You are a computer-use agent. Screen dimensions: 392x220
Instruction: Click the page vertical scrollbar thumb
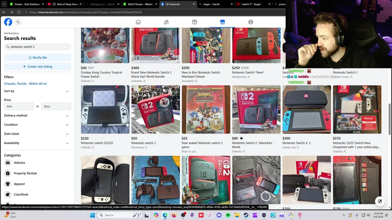coord(390,119)
